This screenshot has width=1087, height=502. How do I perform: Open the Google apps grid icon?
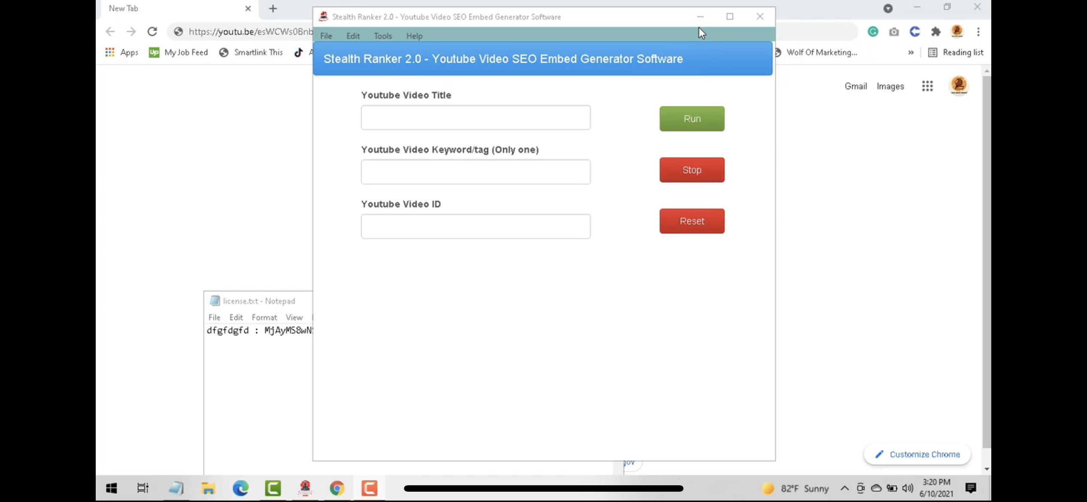coord(927,86)
